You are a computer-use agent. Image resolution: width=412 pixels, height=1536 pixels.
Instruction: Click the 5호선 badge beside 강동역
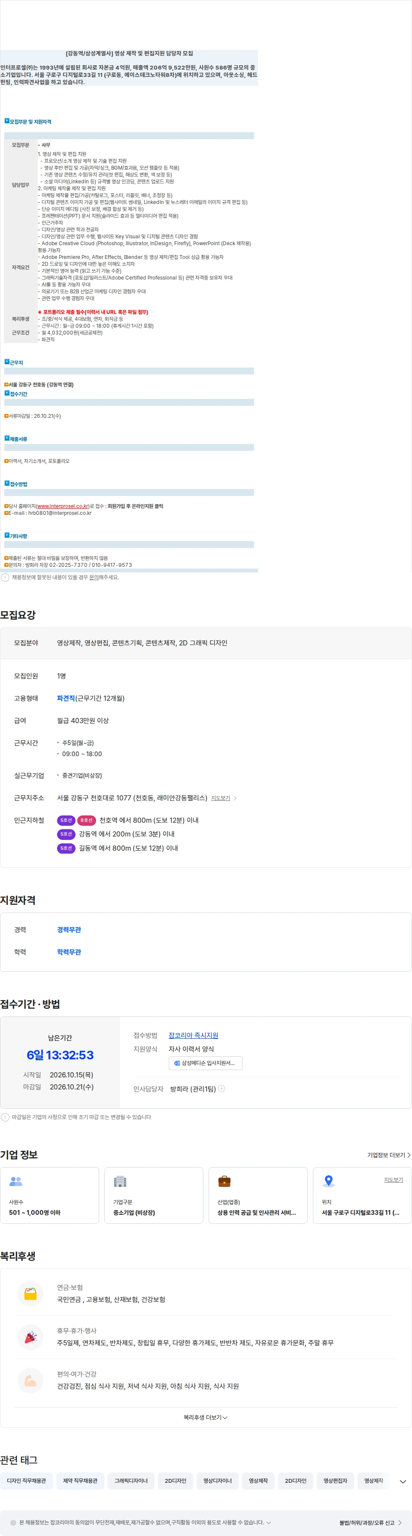pos(66,834)
